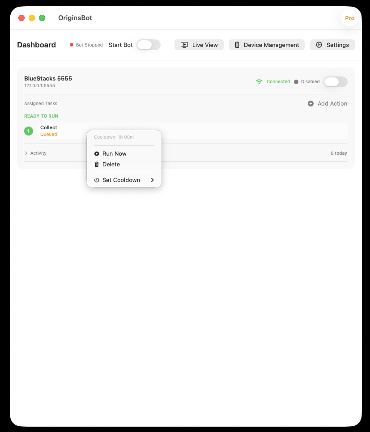Image resolution: width=370 pixels, height=432 pixels.
Task: Choose Run Now from the context menu
Action: point(124,154)
